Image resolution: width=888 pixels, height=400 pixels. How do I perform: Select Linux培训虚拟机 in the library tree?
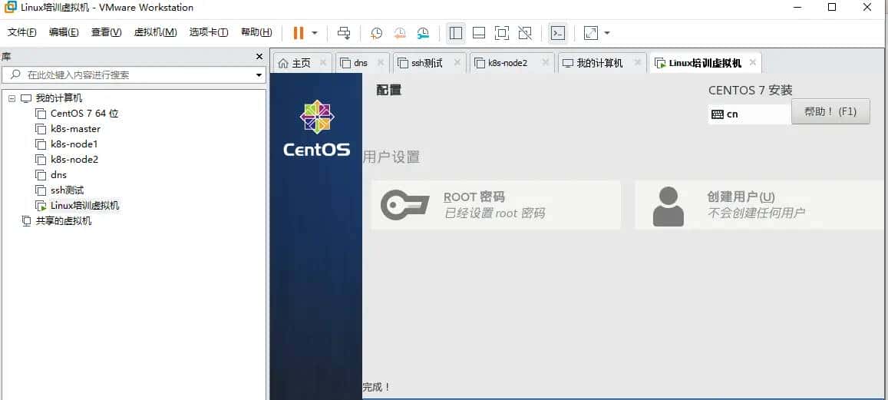click(x=85, y=205)
